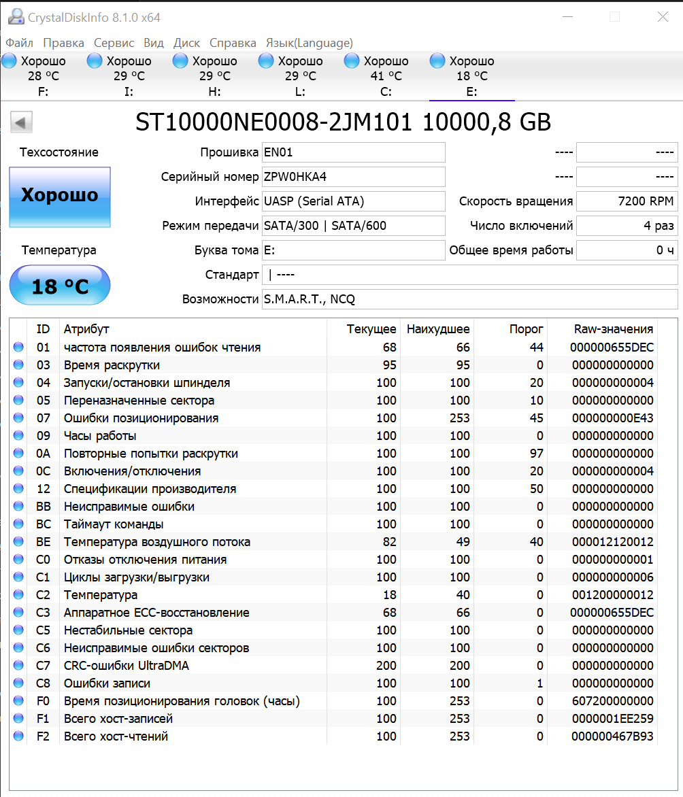Click the Raw-значения column header
683x797 pixels.
coord(613,329)
